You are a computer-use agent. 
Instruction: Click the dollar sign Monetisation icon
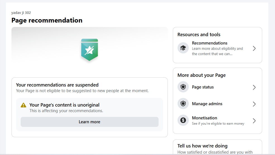click(183, 120)
